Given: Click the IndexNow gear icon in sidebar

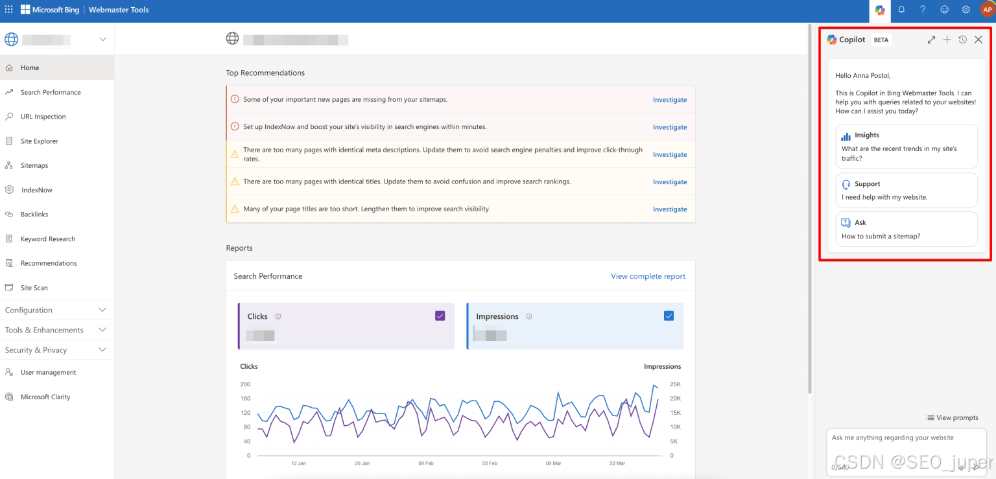Looking at the screenshot, I should [9, 190].
